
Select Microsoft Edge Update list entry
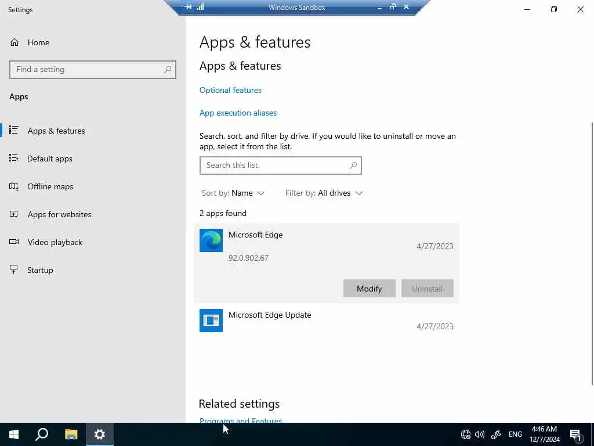tap(327, 321)
